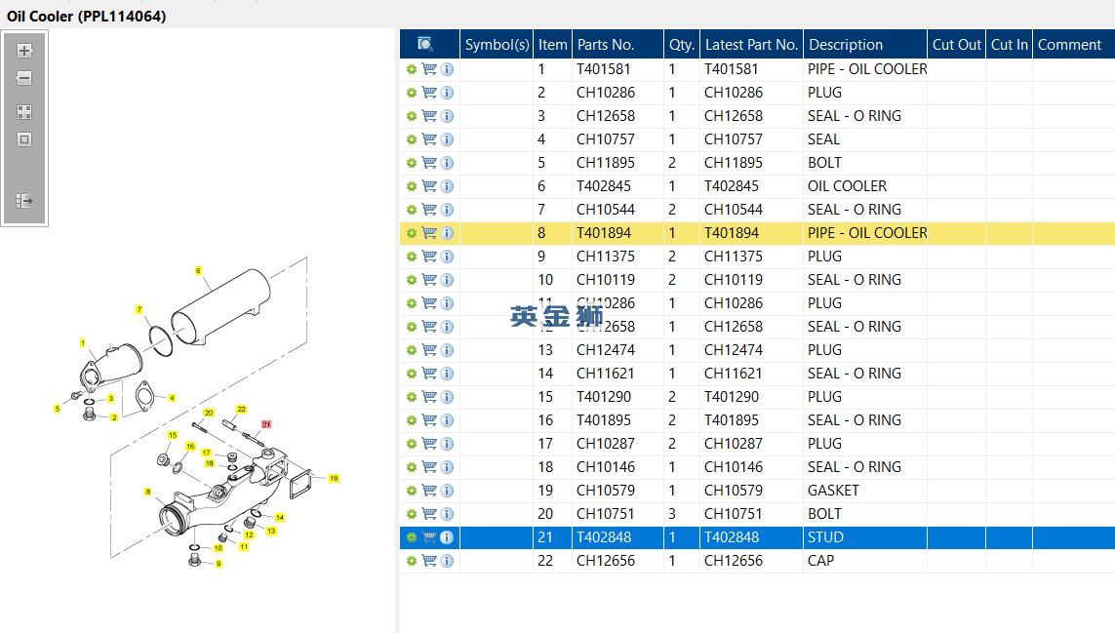Add item 6 T402845 to cart
The height and width of the screenshot is (633, 1115).
(429, 186)
